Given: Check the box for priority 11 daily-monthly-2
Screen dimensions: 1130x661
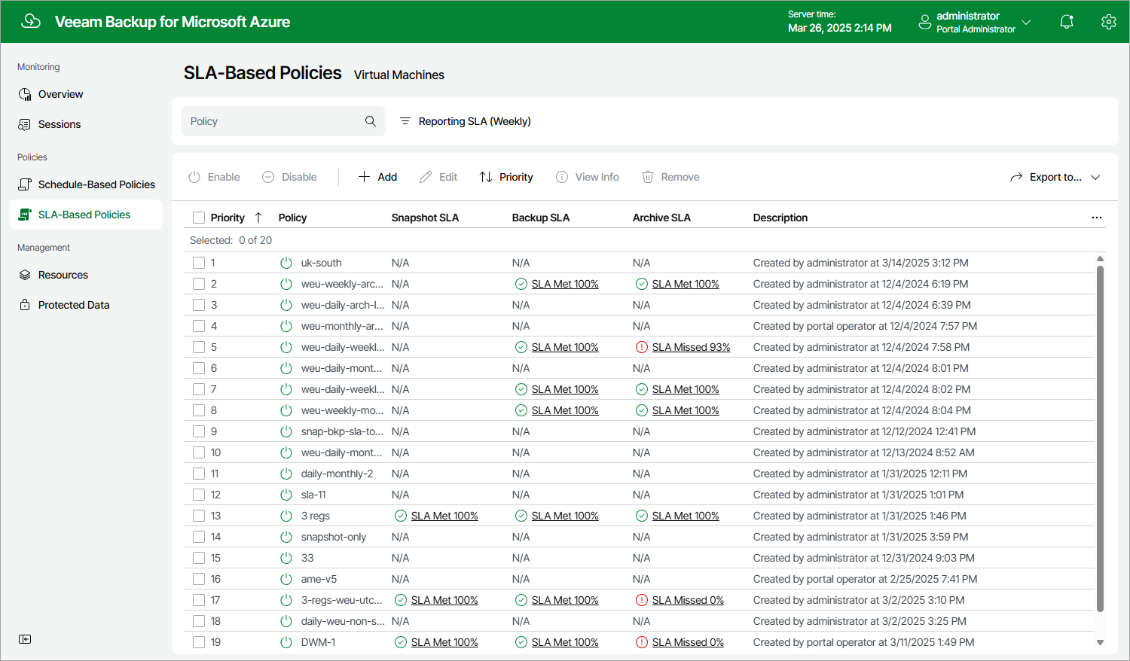Looking at the screenshot, I should tap(199, 474).
